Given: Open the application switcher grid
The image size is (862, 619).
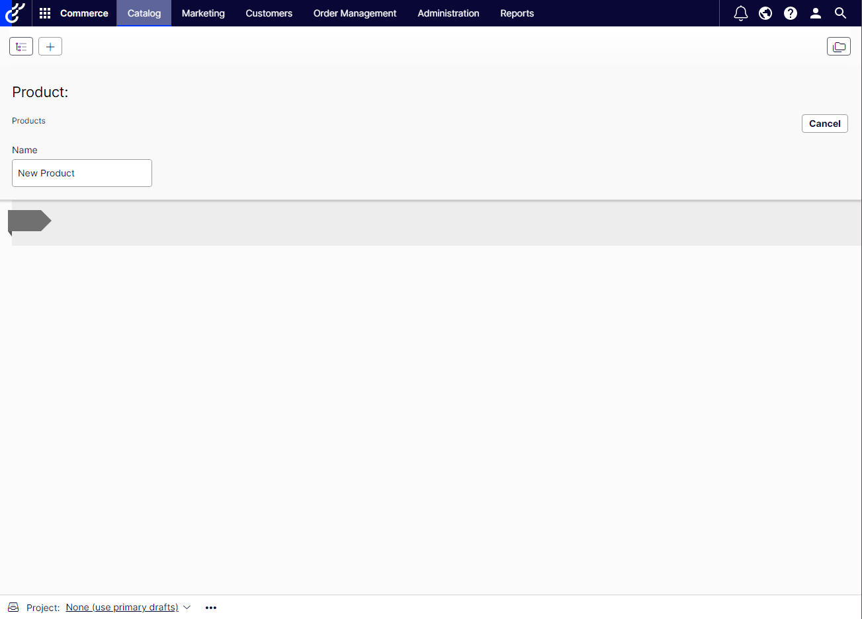Looking at the screenshot, I should point(45,13).
